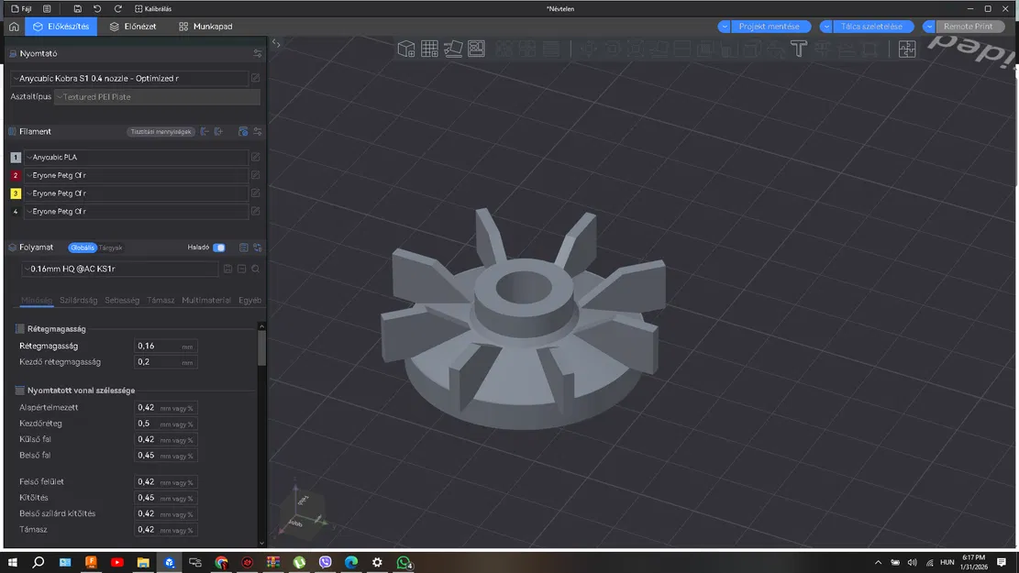Switch to the Előkészítés tab
The width and height of the screenshot is (1019, 573).
pos(61,27)
